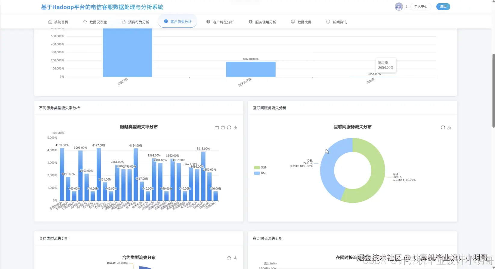Viewport: 495px width, 269px height.
Task: Click the smiley icon beside 新闻资讯
Action: tap(328, 22)
